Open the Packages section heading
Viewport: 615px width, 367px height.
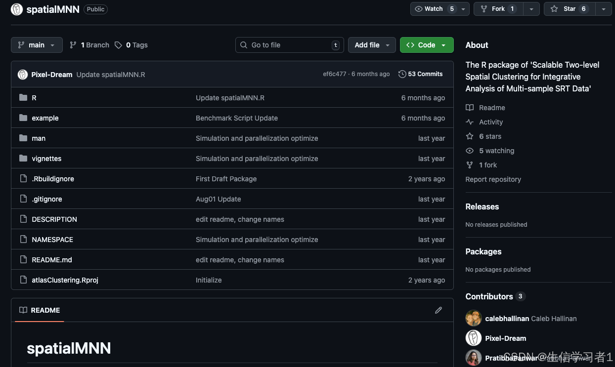[483, 251]
